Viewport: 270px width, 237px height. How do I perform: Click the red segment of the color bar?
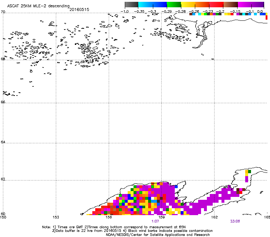pyautogui.click(x=216, y=5)
